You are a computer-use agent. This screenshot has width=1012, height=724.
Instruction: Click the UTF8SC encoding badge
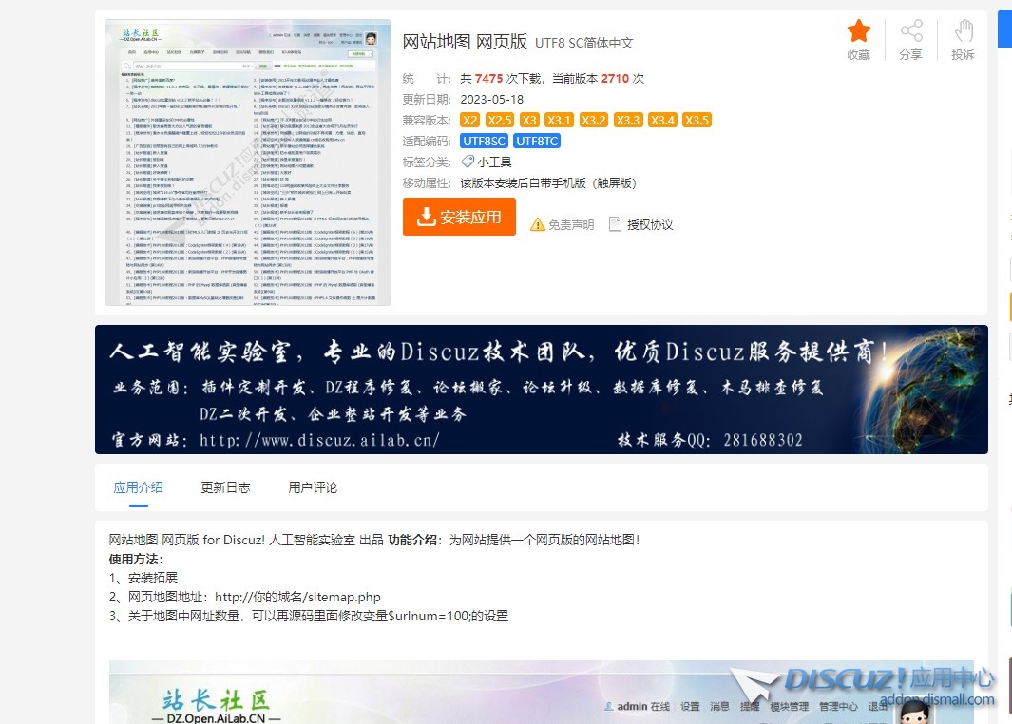(484, 141)
